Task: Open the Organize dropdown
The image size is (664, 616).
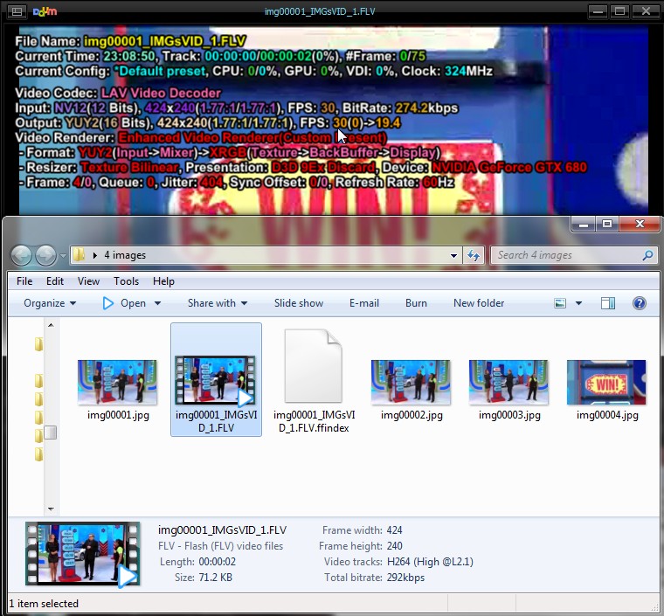Action: coord(50,303)
